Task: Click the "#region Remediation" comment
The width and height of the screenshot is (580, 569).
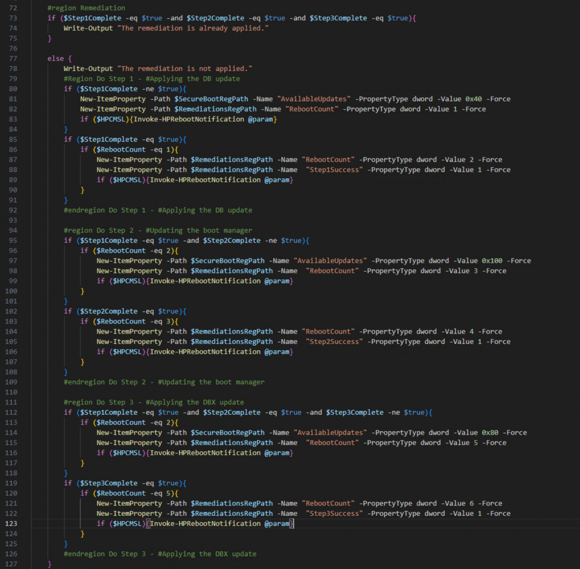Action: 86,8
